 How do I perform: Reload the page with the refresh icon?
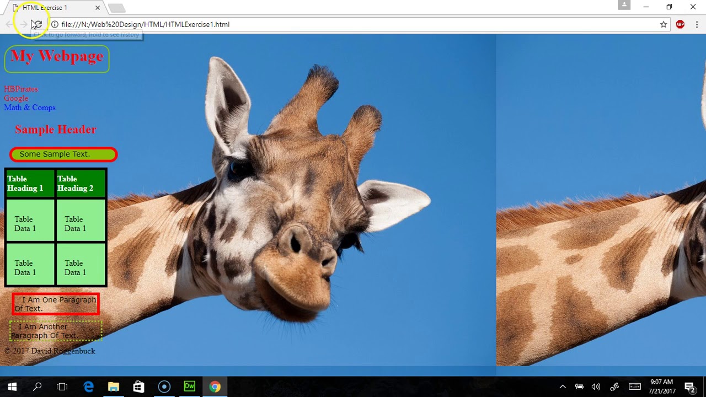click(x=37, y=24)
